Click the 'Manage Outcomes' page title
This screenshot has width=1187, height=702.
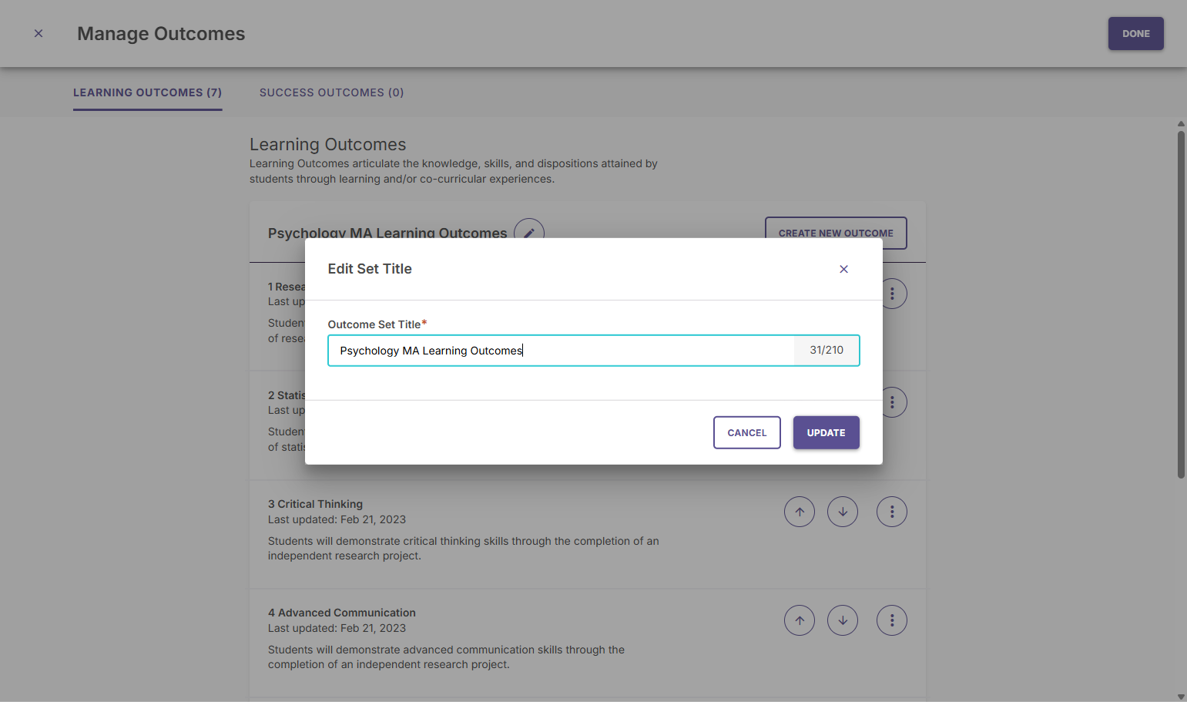[161, 34]
